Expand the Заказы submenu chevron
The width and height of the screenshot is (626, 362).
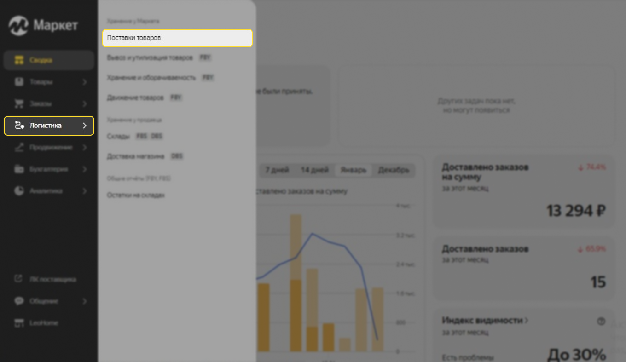point(85,104)
